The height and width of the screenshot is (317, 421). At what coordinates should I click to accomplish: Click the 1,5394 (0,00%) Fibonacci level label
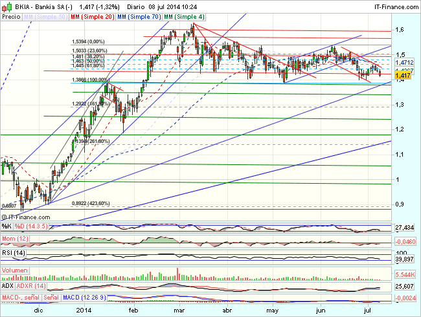click(88, 40)
